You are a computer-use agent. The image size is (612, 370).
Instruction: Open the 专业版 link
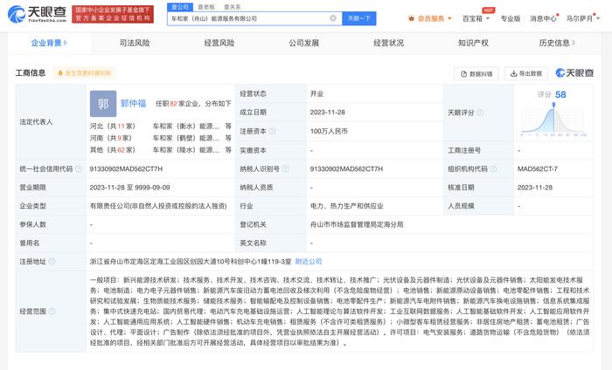tap(511, 18)
